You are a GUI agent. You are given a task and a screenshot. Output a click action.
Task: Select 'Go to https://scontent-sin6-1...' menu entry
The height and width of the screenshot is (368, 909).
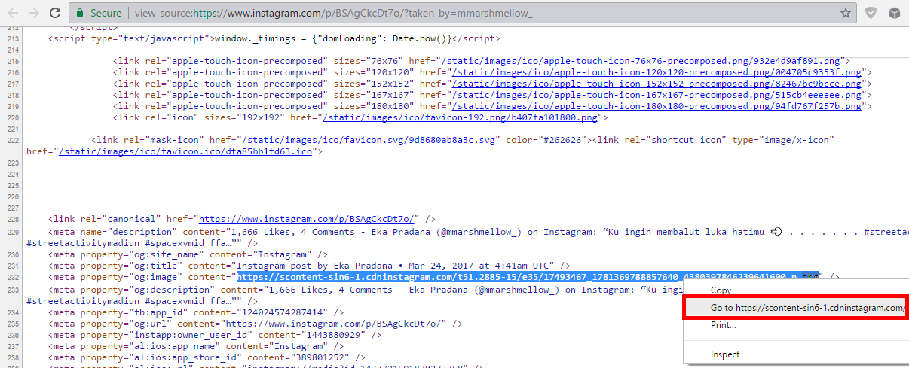point(805,308)
